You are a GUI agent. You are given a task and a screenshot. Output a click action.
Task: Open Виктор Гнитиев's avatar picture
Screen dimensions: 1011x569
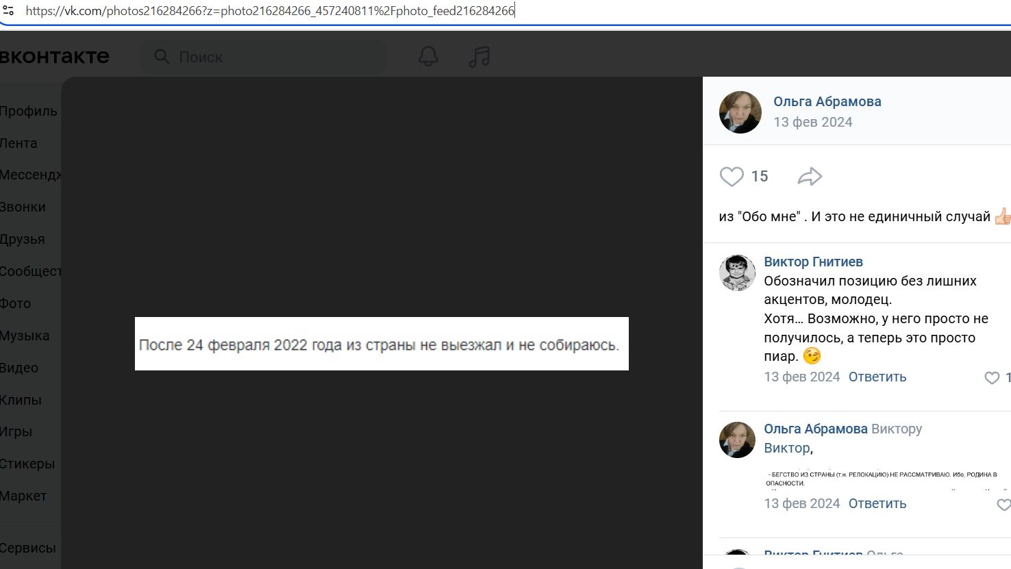tap(737, 273)
